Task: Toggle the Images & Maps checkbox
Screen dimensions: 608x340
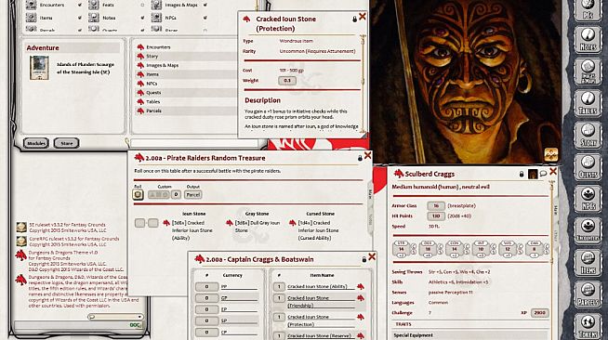Action: (x=205, y=5)
